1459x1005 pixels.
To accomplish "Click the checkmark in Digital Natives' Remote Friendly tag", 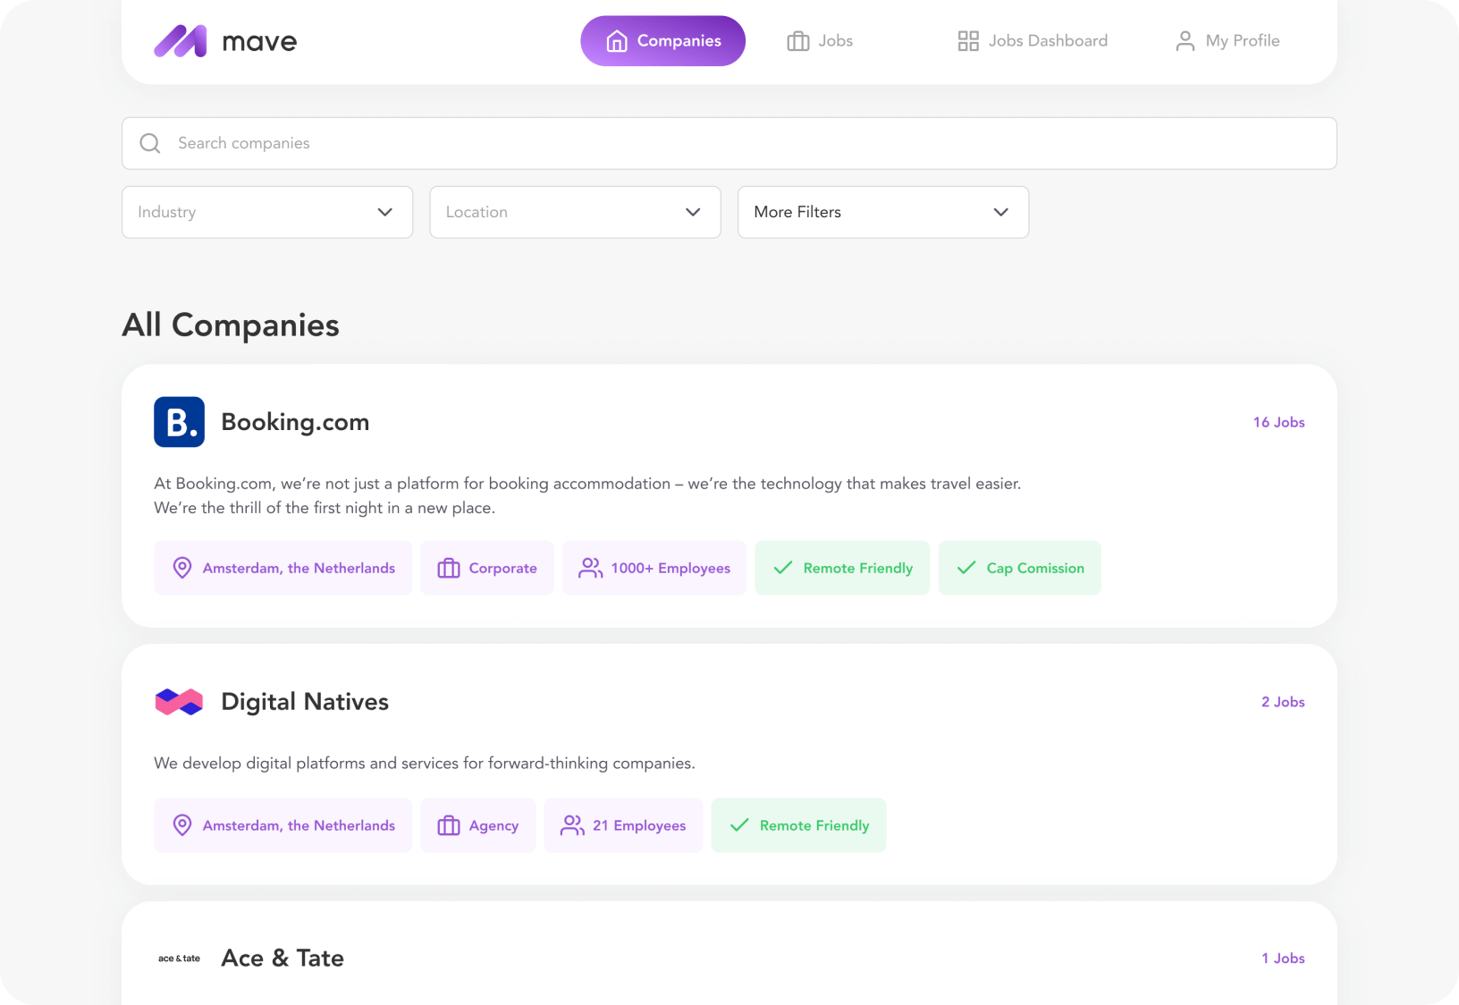I will [x=739, y=825].
